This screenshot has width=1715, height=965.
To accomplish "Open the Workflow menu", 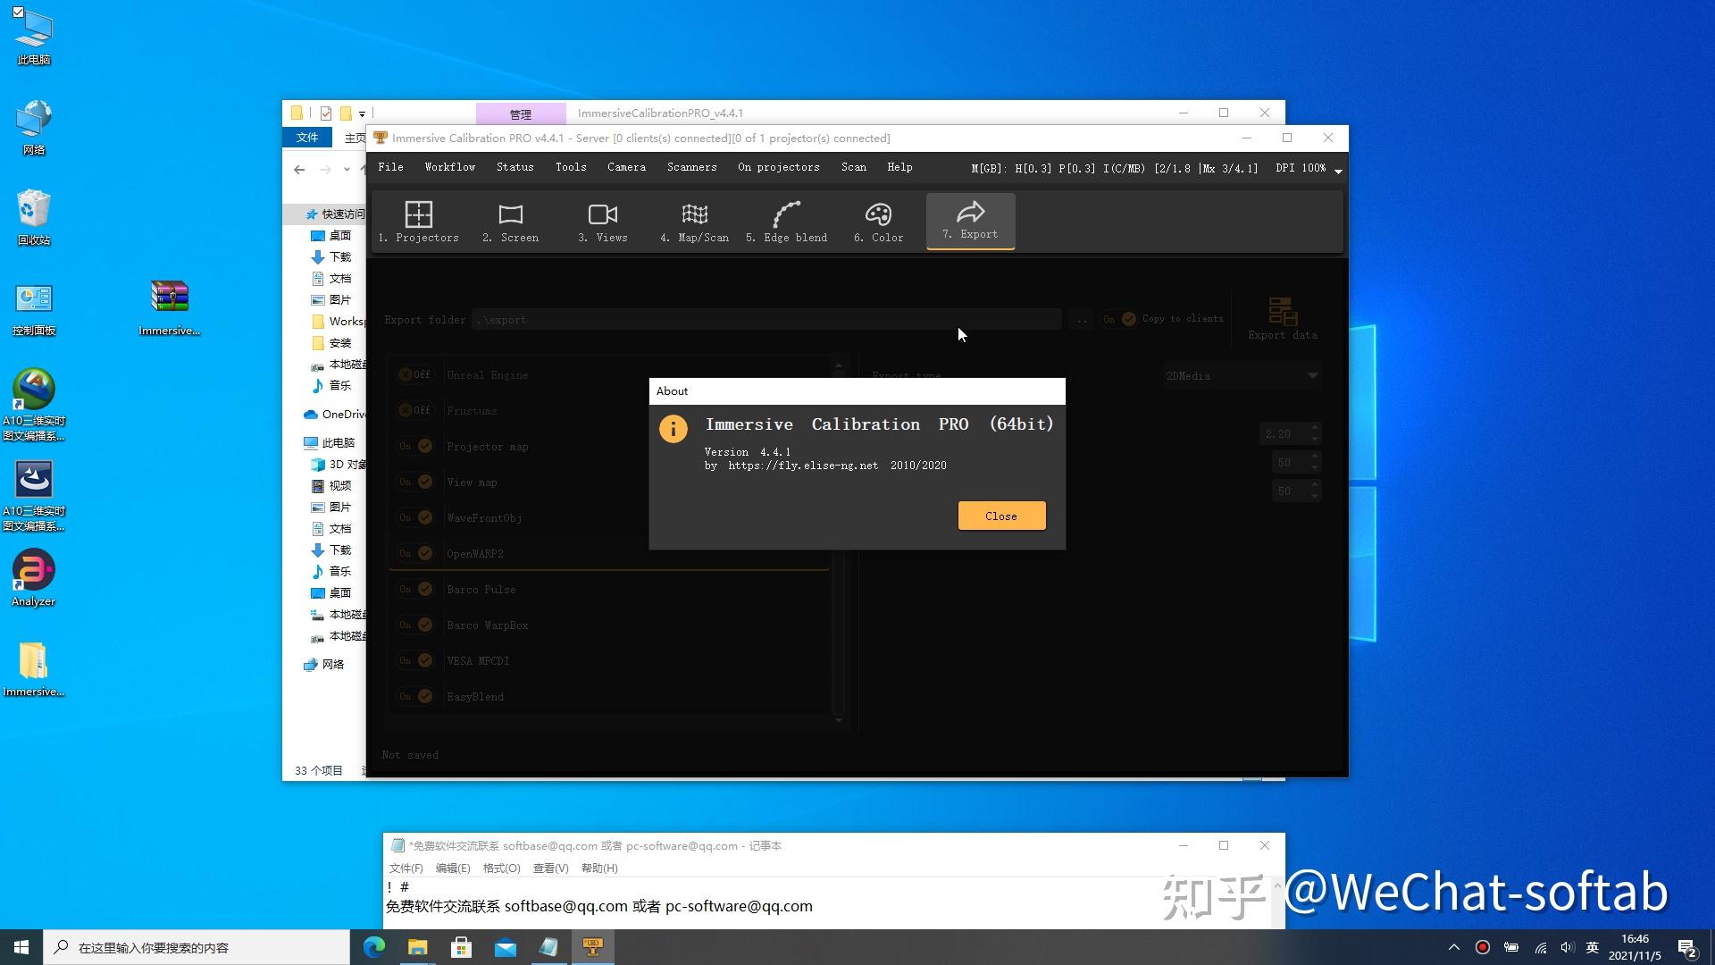I will 449,167.
